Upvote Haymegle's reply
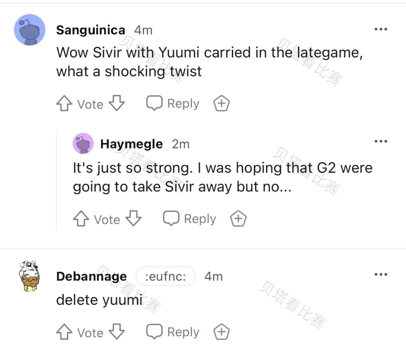Image resolution: width=406 pixels, height=348 pixels. pos(81,219)
